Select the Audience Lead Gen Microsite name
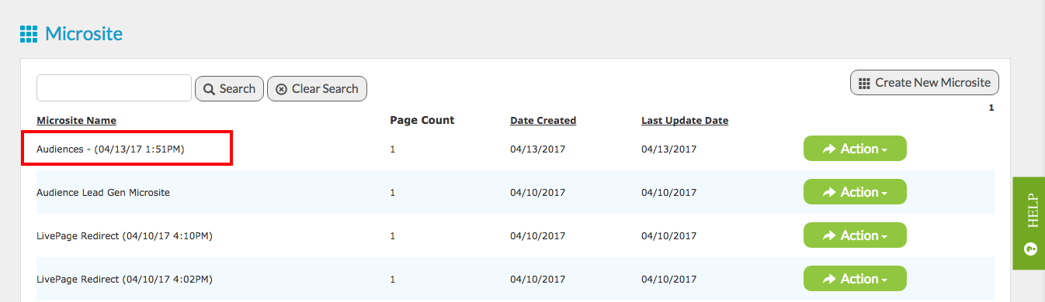Screen dimensions: 1045x302 point(103,192)
